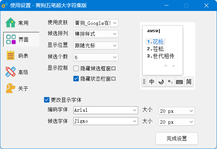The width and height of the screenshot is (217, 149).
Task: Open the 码表 section via its notepad icon
Action: 11,56
